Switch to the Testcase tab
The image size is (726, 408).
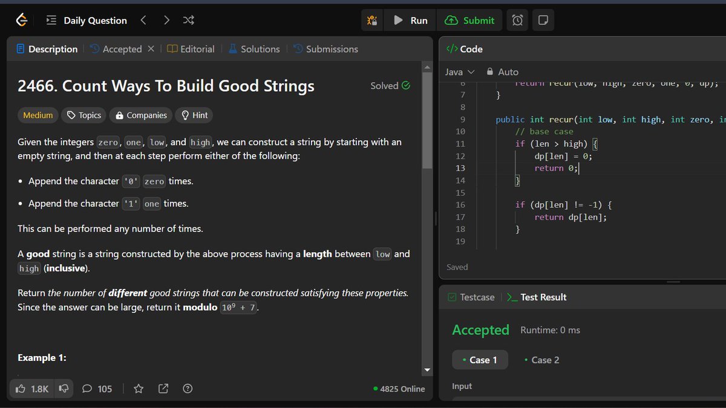click(471, 297)
